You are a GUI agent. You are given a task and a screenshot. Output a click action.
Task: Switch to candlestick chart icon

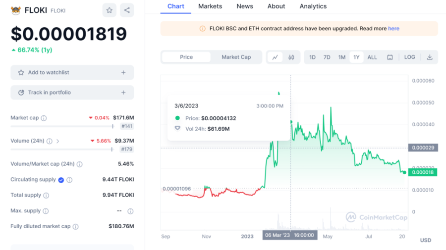pos(291,57)
